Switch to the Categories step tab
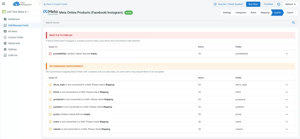This screenshot has width=300, height=139. [241, 13]
